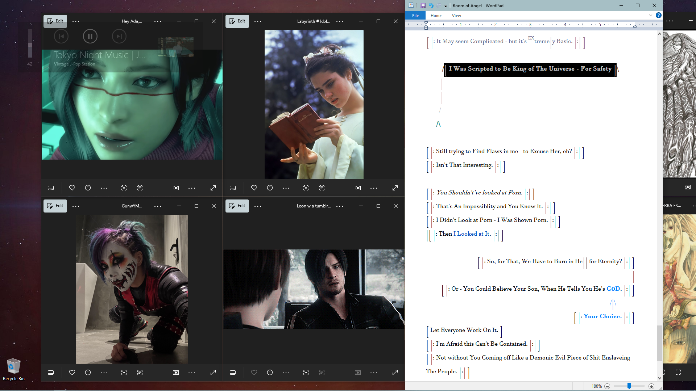Switch to the View tab in WordPad
The image size is (696, 391).
coord(456,16)
